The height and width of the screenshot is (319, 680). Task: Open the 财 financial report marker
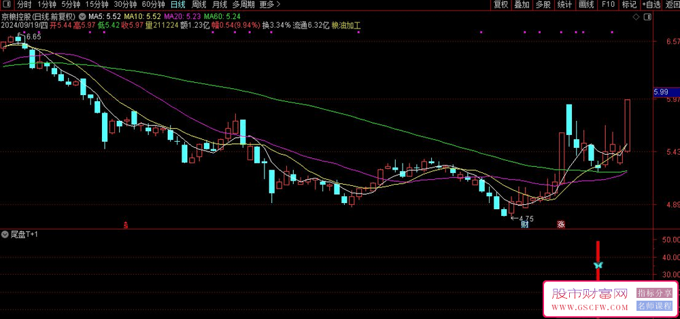pyautogui.click(x=524, y=224)
